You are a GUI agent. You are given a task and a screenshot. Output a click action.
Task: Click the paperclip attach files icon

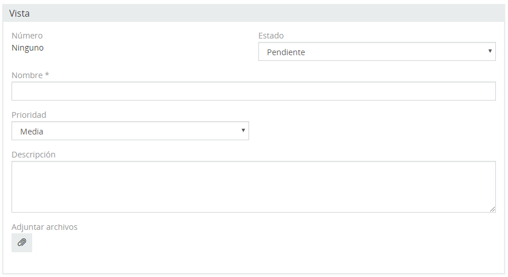click(x=22, y=243)
